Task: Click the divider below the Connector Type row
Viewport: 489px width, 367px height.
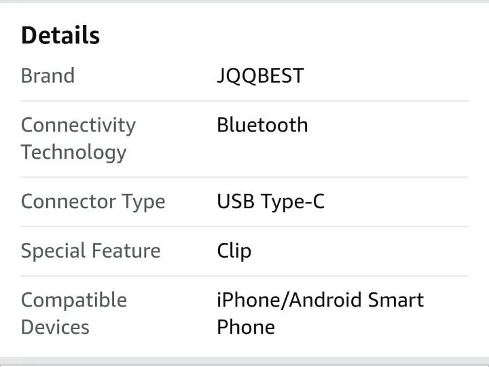Action: [x=244, y=227]
